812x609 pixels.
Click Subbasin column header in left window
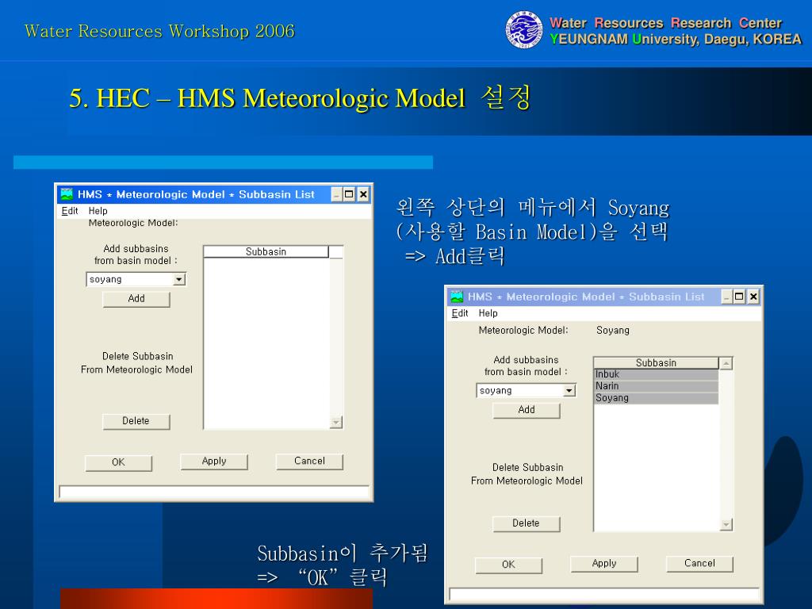tap(266, 251)
